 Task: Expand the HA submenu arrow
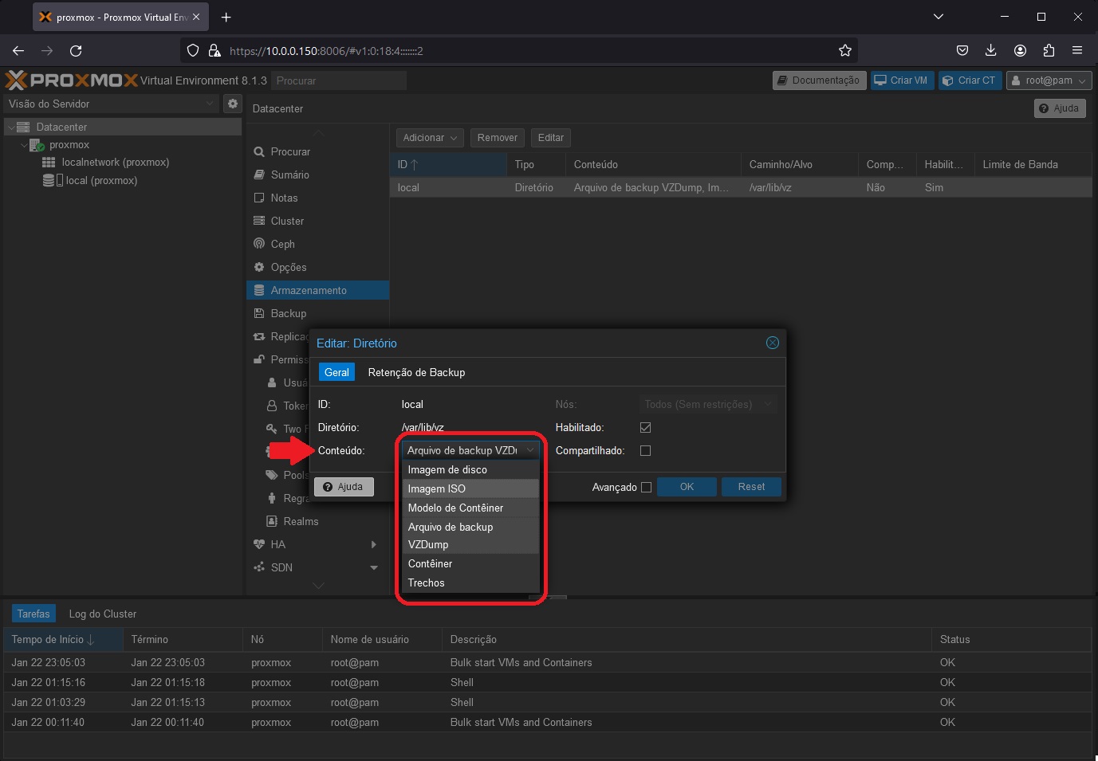(374, 544)
